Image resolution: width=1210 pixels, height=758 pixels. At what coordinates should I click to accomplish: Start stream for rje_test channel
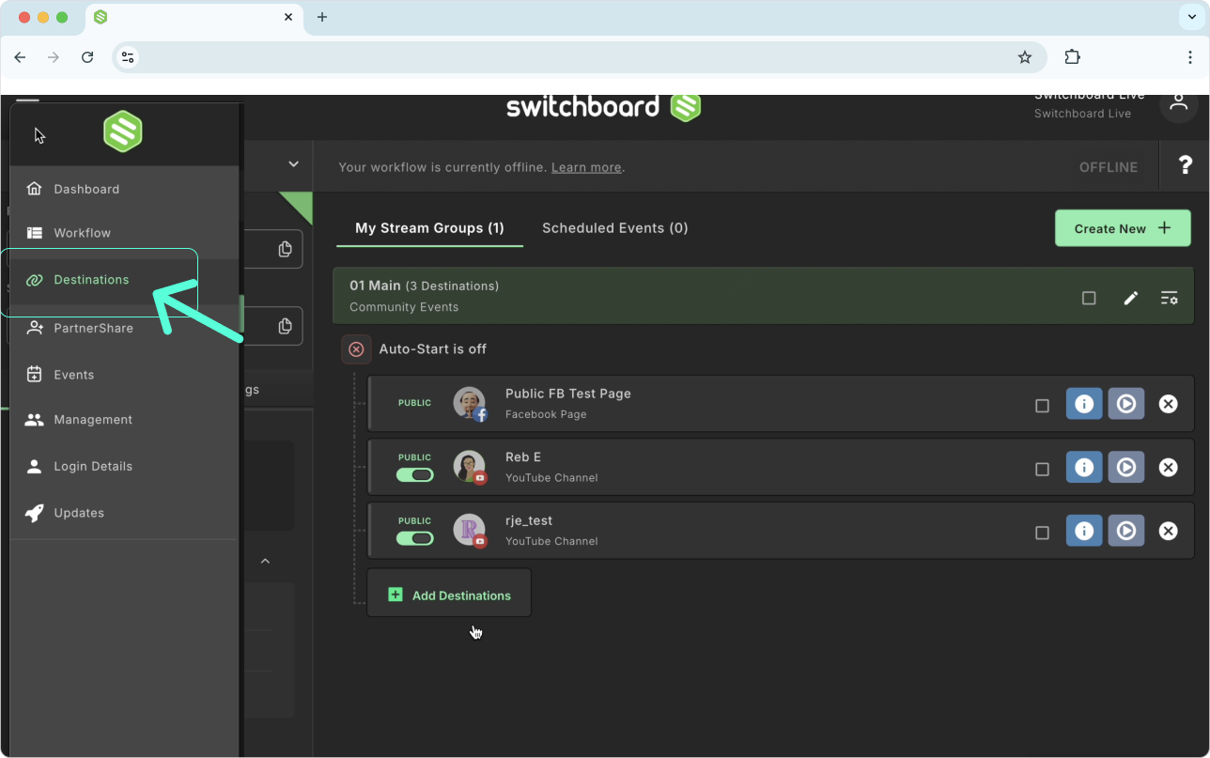(1126, 531)
